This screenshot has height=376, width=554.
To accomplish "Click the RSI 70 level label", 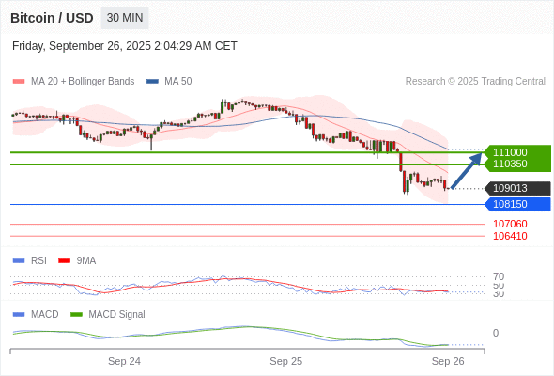I will point(499,276).
